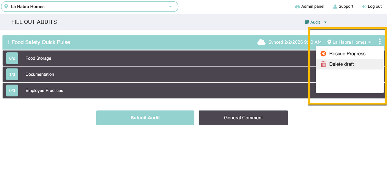Click the Support person icon
The image size is (387, 179).
pyautogui.click(x=335, y=7)
